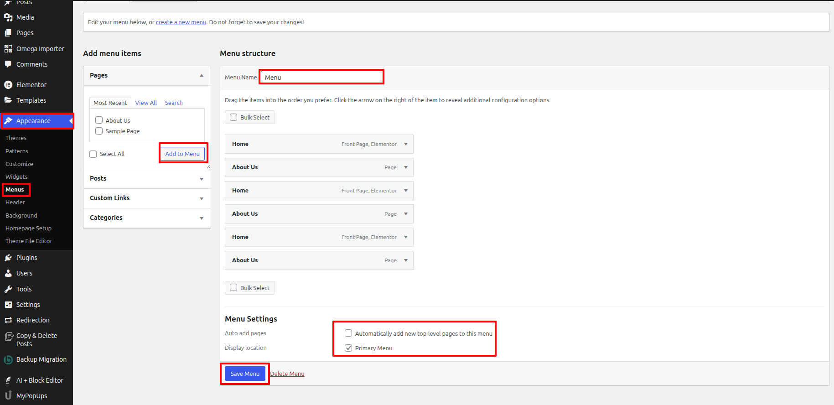The height and width of the screenshot is (405, 834).
Task: Click the Media library icon in sidebar
Action: pos(8,17)
